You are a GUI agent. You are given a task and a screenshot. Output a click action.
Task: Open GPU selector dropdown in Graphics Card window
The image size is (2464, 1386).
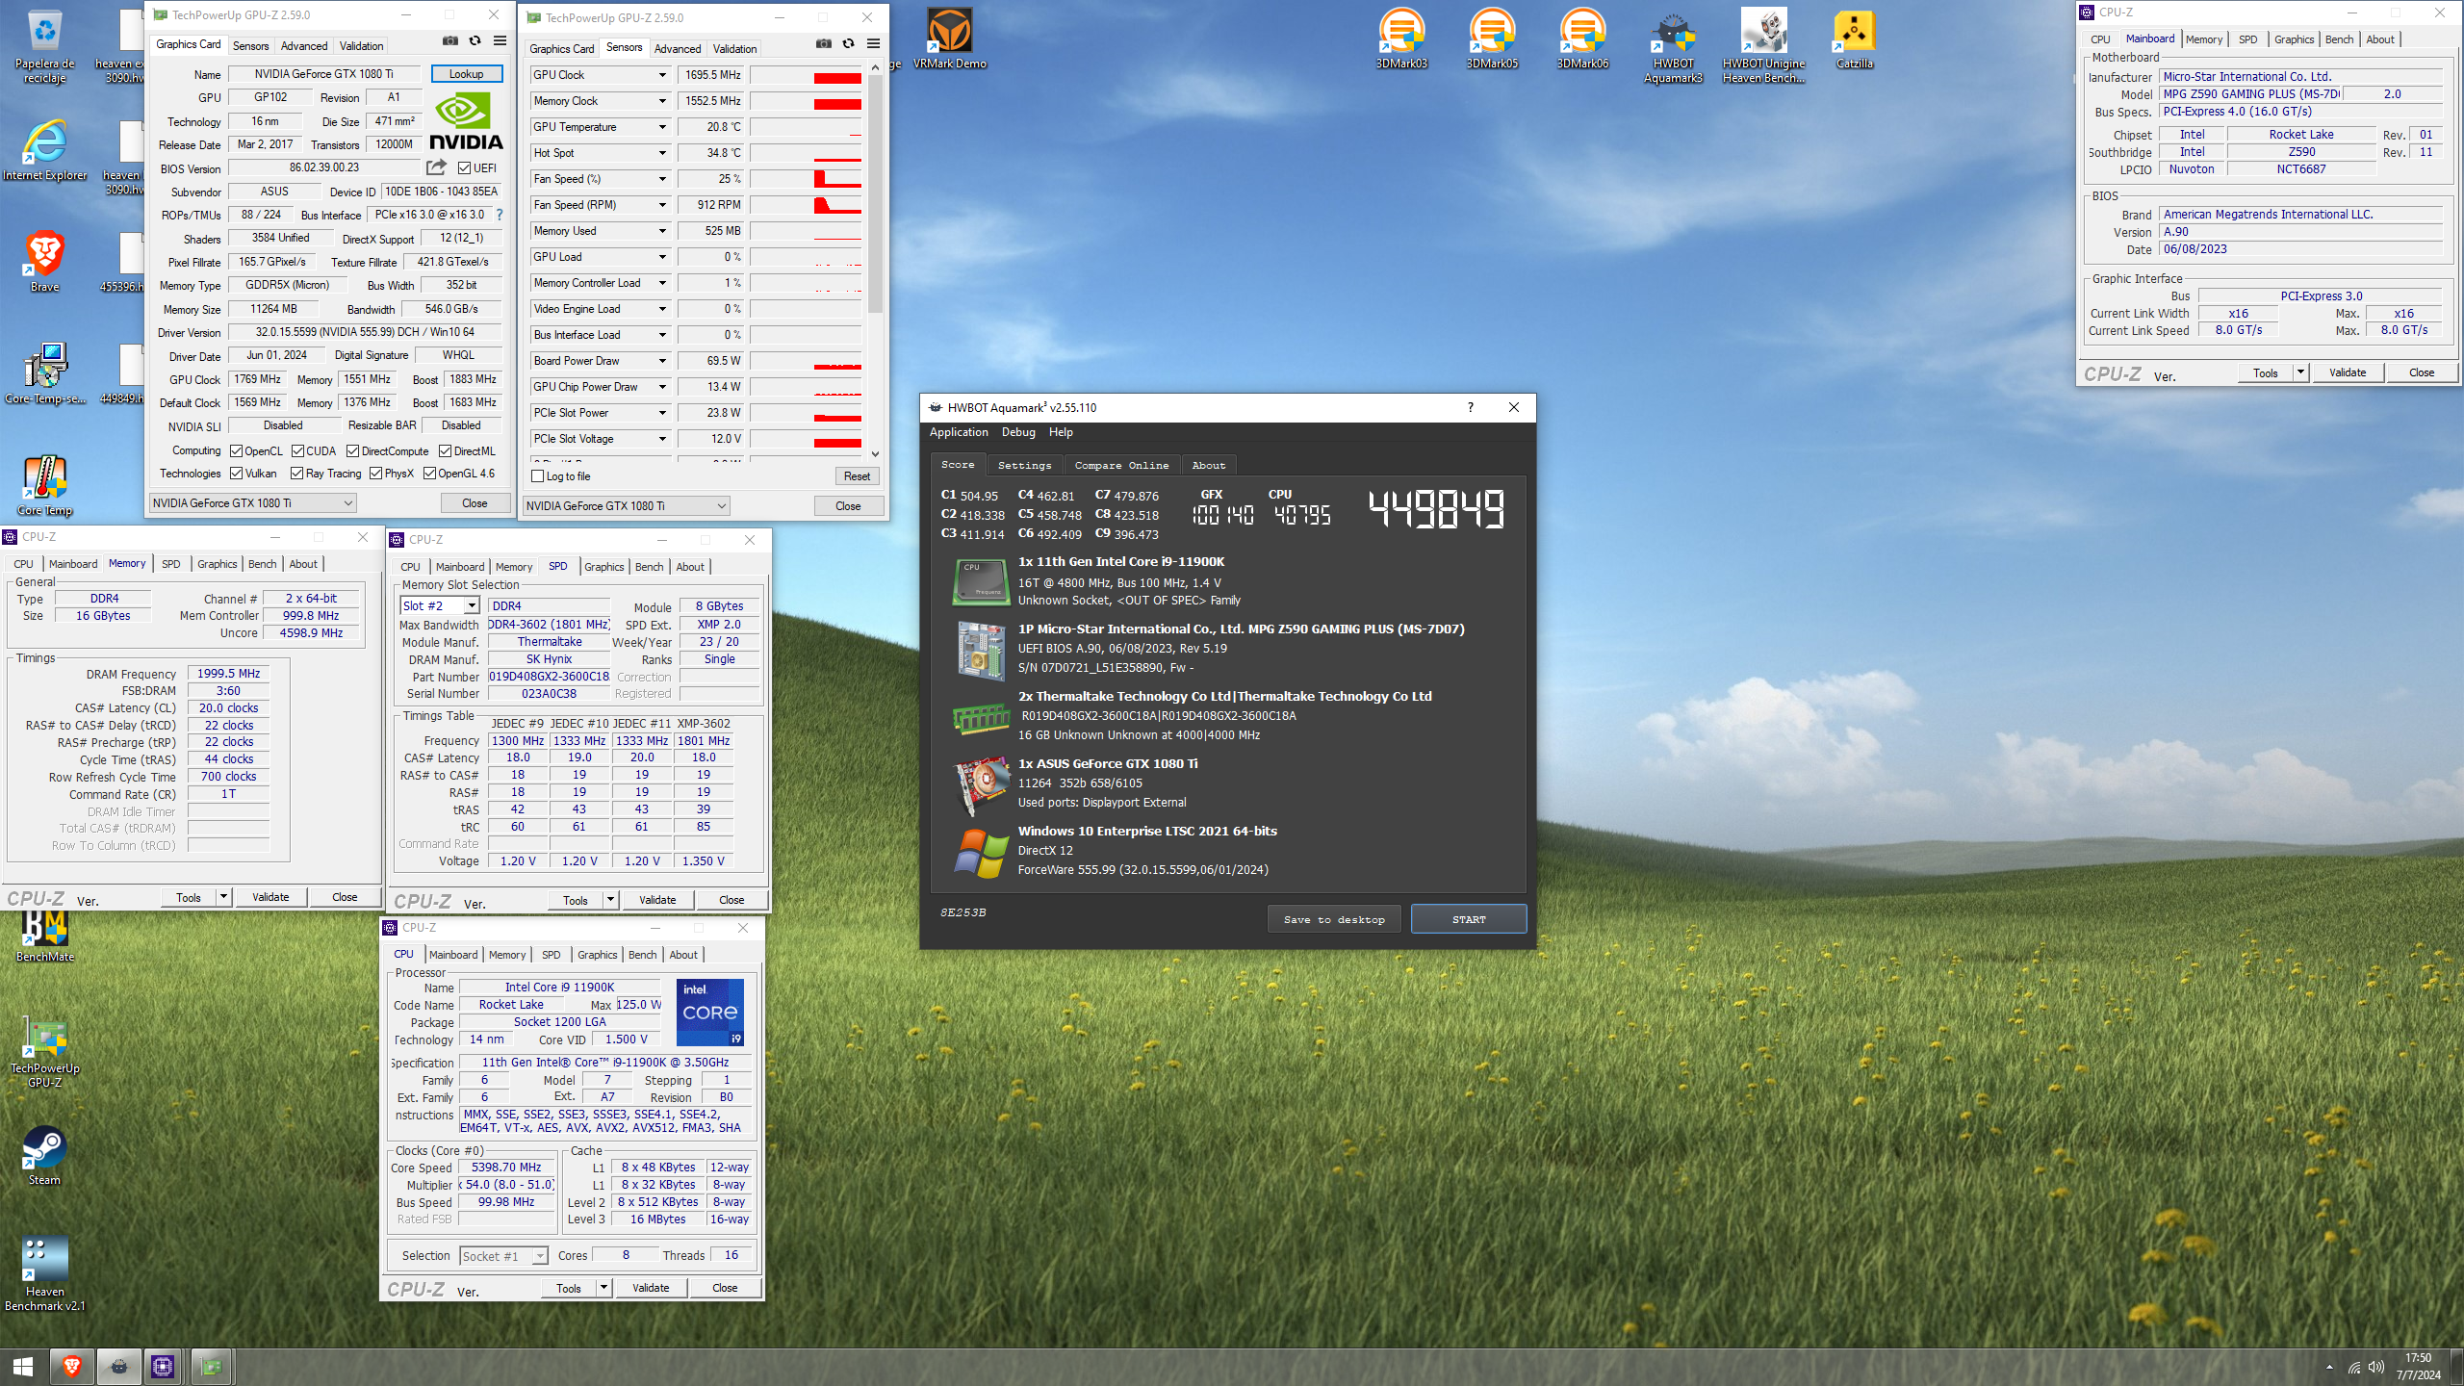[x=253, y=503]
